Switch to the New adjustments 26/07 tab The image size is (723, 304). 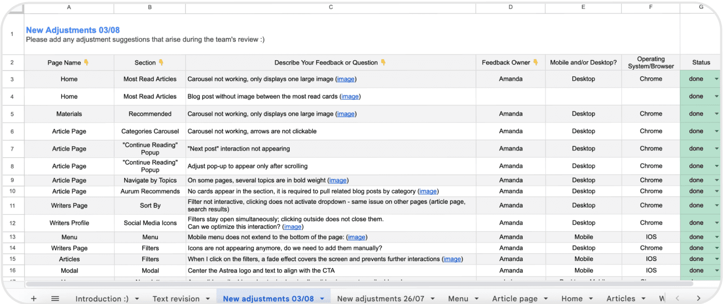(x=381, y=299)
